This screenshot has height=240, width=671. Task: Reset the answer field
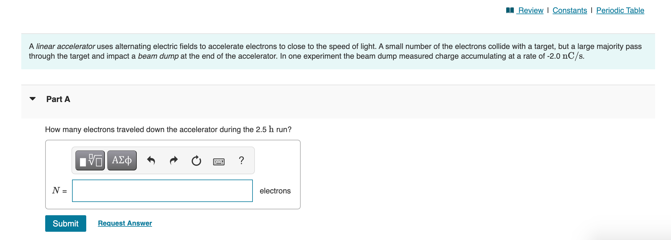(196, 160)
